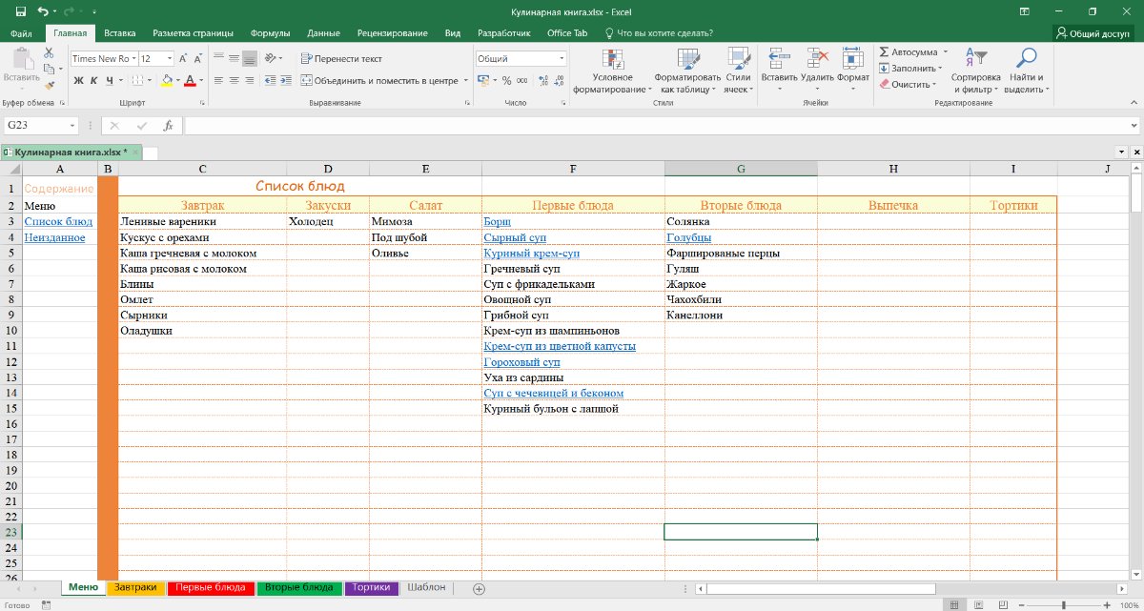Click the percent style icon

[506, 81]
